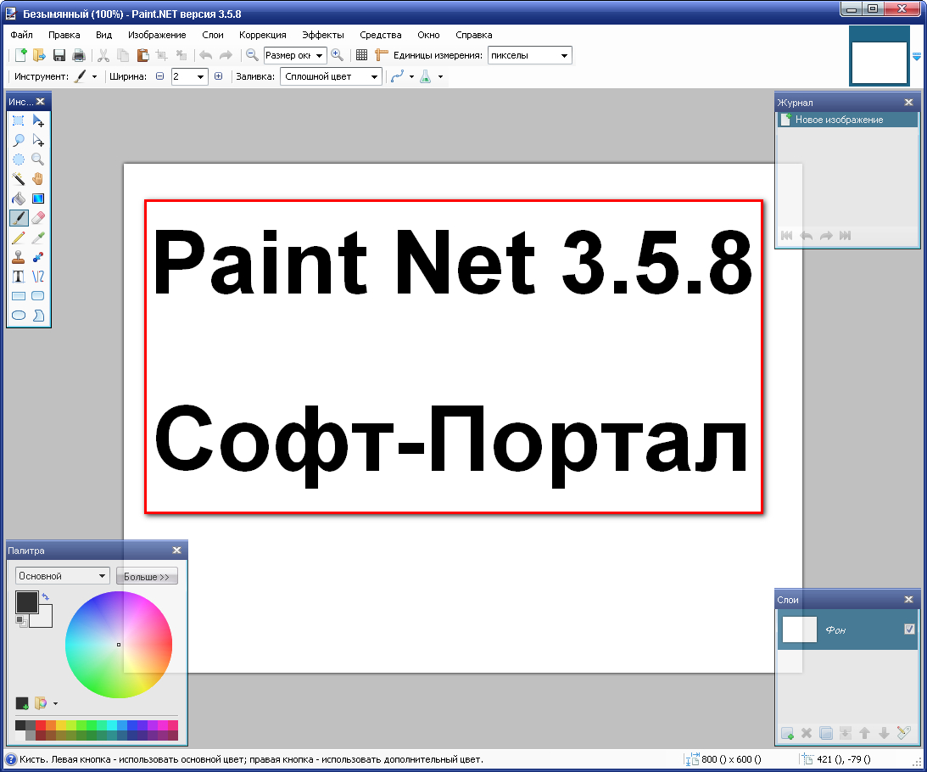This screenshot has height=772, width=927.
Task: Select the Lasso Select tool
Action: pos(19,141)
